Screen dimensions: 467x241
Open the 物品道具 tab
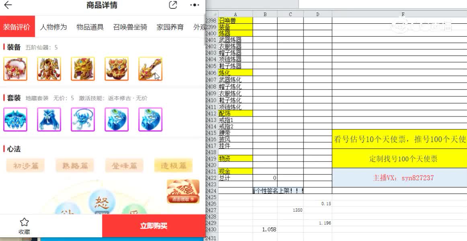tap(90, 27)
